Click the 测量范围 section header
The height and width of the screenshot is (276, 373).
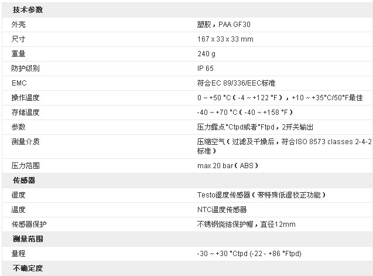click(x=28, y=239)
